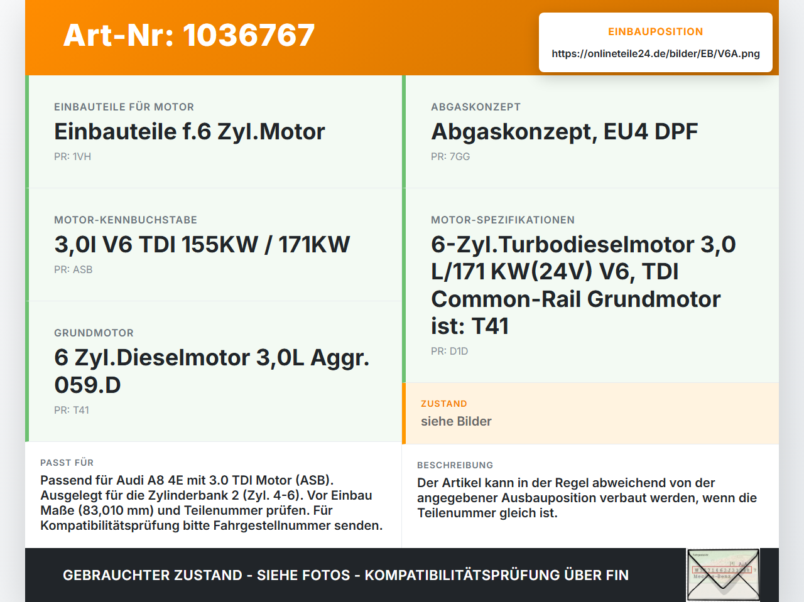
Task: Select the 'Abgaskonzept, EU4 DPF' value
Action: point(565,132)
